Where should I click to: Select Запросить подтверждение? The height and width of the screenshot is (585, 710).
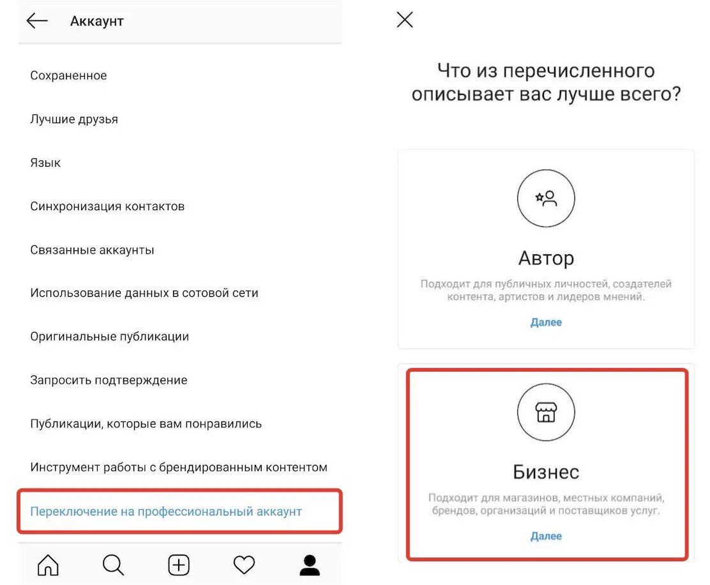[109, 380]
